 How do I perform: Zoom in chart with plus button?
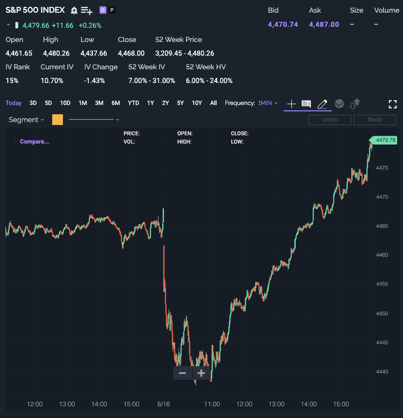coord(201,373)
